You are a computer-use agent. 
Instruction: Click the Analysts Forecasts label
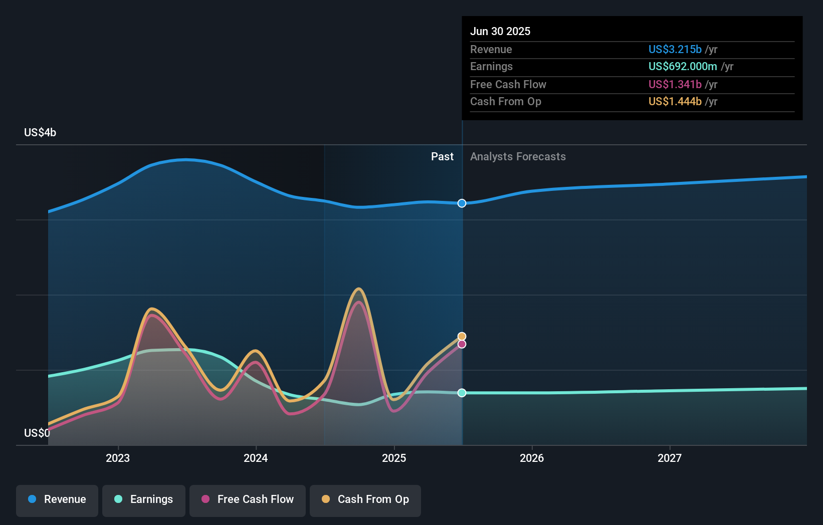(518, 156)
